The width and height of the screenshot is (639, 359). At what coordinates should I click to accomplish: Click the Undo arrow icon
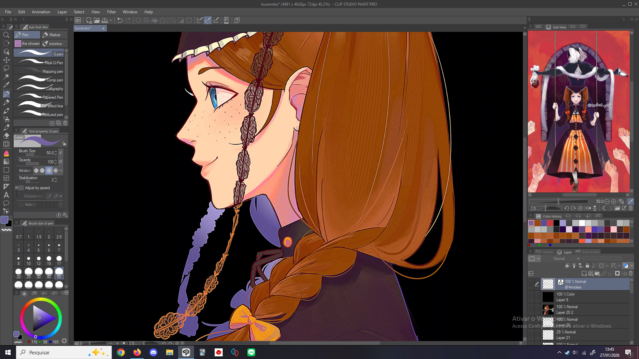tap(120, 20)
